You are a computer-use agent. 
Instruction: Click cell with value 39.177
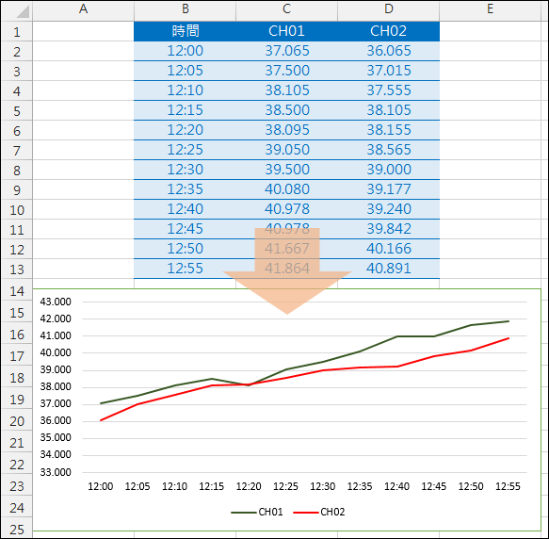pos(389,189)
